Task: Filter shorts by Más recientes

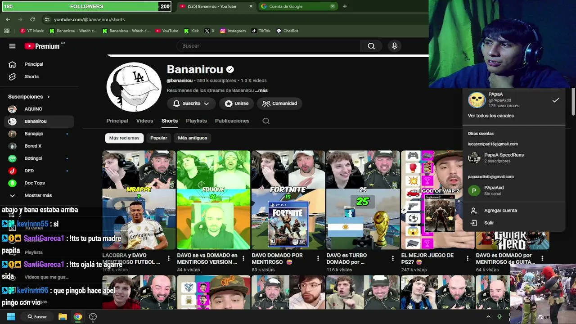Action: pyautogui.click(x=124, y=138)
